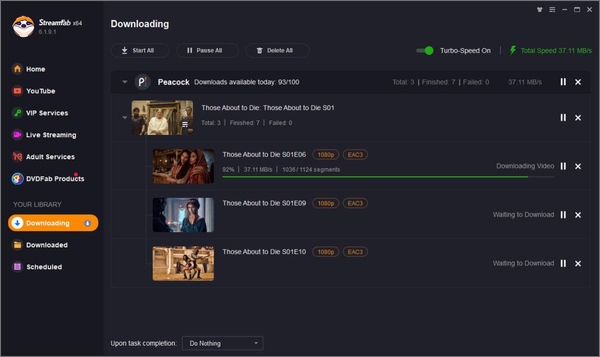Screen dimensions: 600x357
Task: Click the S01E06 episode thumbnail
Action: (183, 166)
